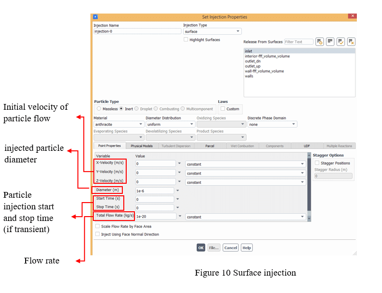Click the Cancel button

pyautogui.click(x=231, y=248)
